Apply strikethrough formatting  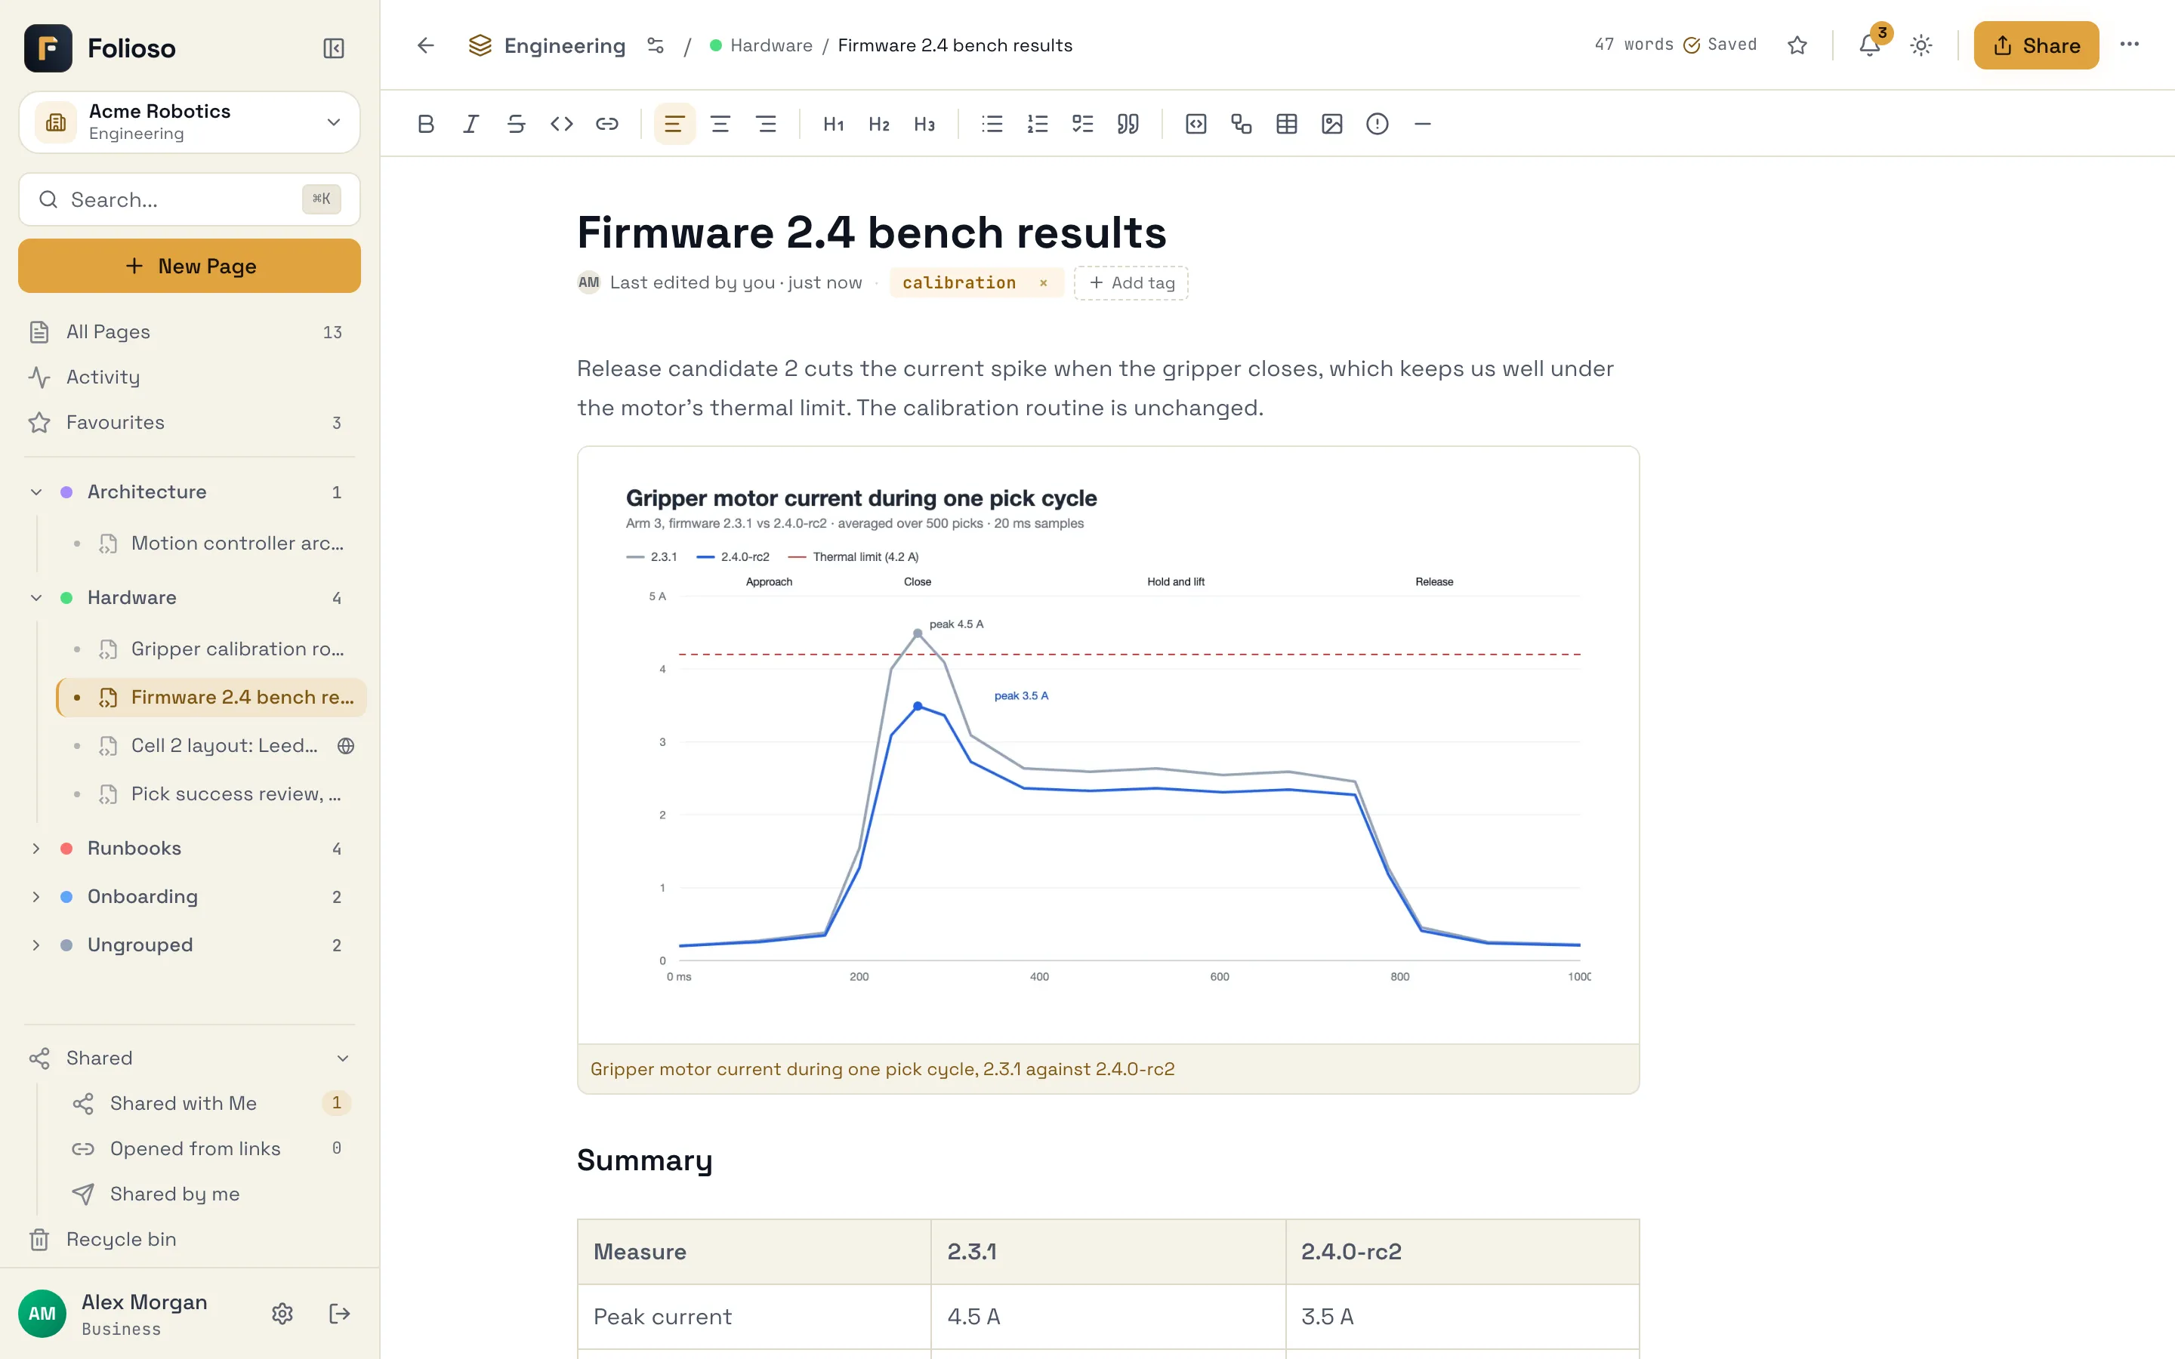[x=516, y=124]
